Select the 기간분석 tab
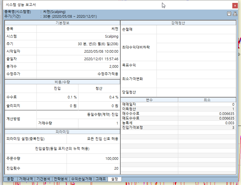 coord(43,179)
